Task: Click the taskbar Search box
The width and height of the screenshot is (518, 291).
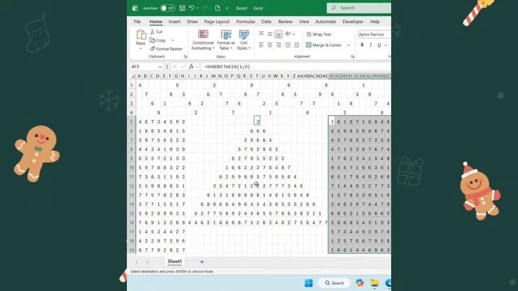Action: [x=334, y=283]
